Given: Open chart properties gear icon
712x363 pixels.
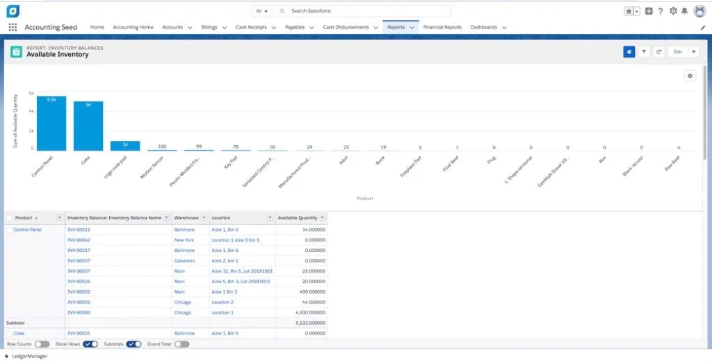Looking at the screenshot, I should [690, 76].
